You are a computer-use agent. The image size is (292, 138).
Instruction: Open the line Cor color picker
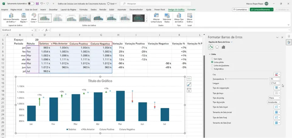[x=277, y=74]
